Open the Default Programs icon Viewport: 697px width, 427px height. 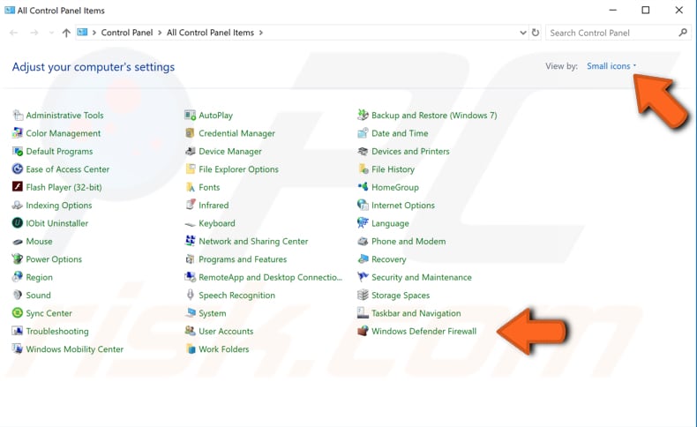point(18,152)
